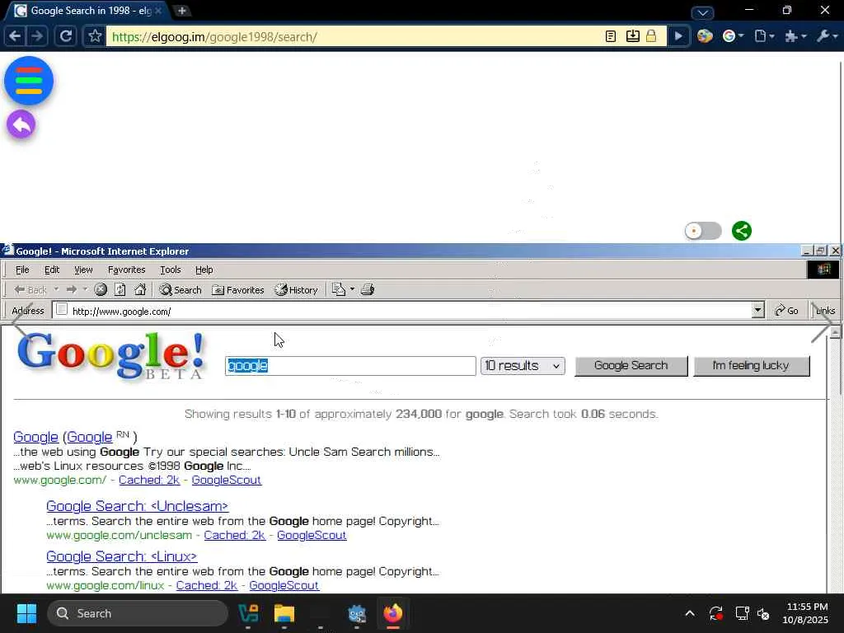
Task: Click the IE page vertical scrollbar up arrow
Action: pyautogui.click(x=835, y=333)
